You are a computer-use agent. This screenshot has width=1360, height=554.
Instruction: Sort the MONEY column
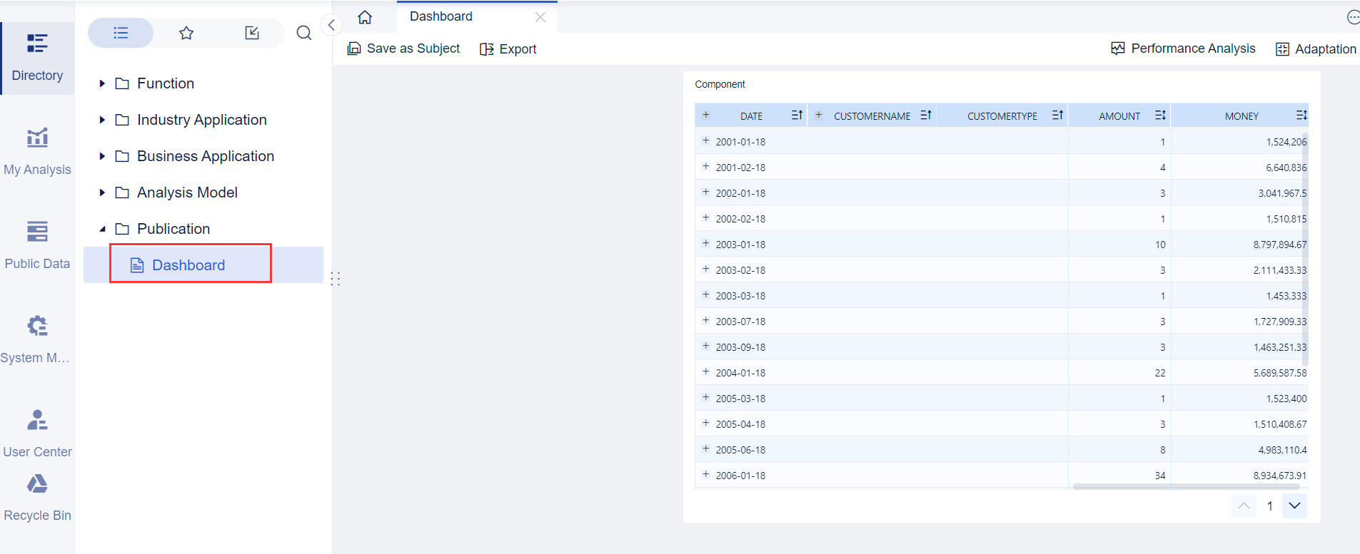click(x=1301, y=116)
